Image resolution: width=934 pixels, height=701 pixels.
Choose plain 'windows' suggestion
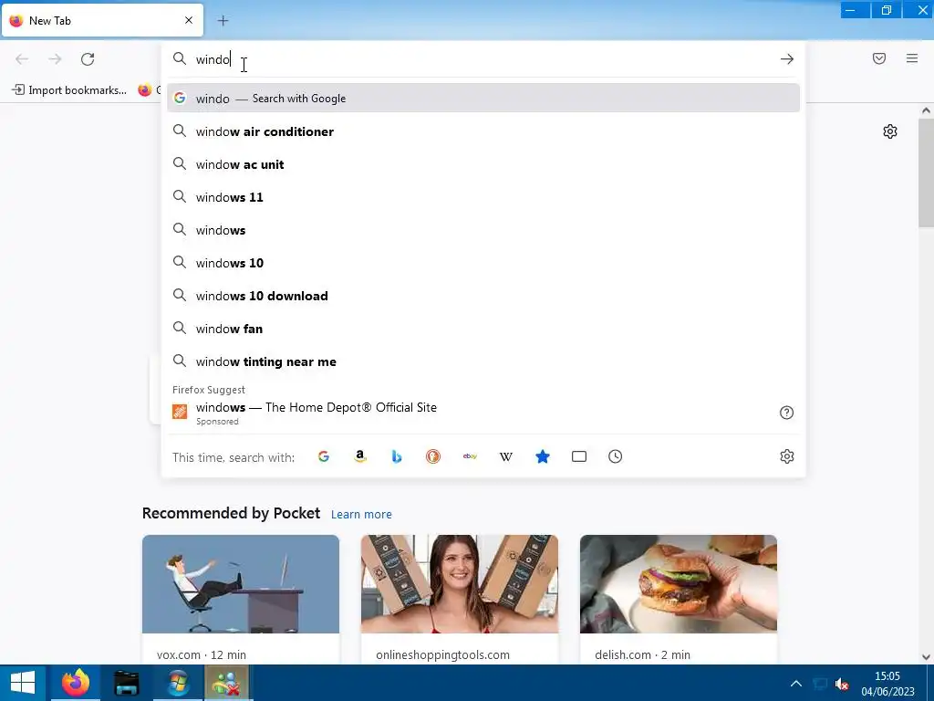point(483,230)
